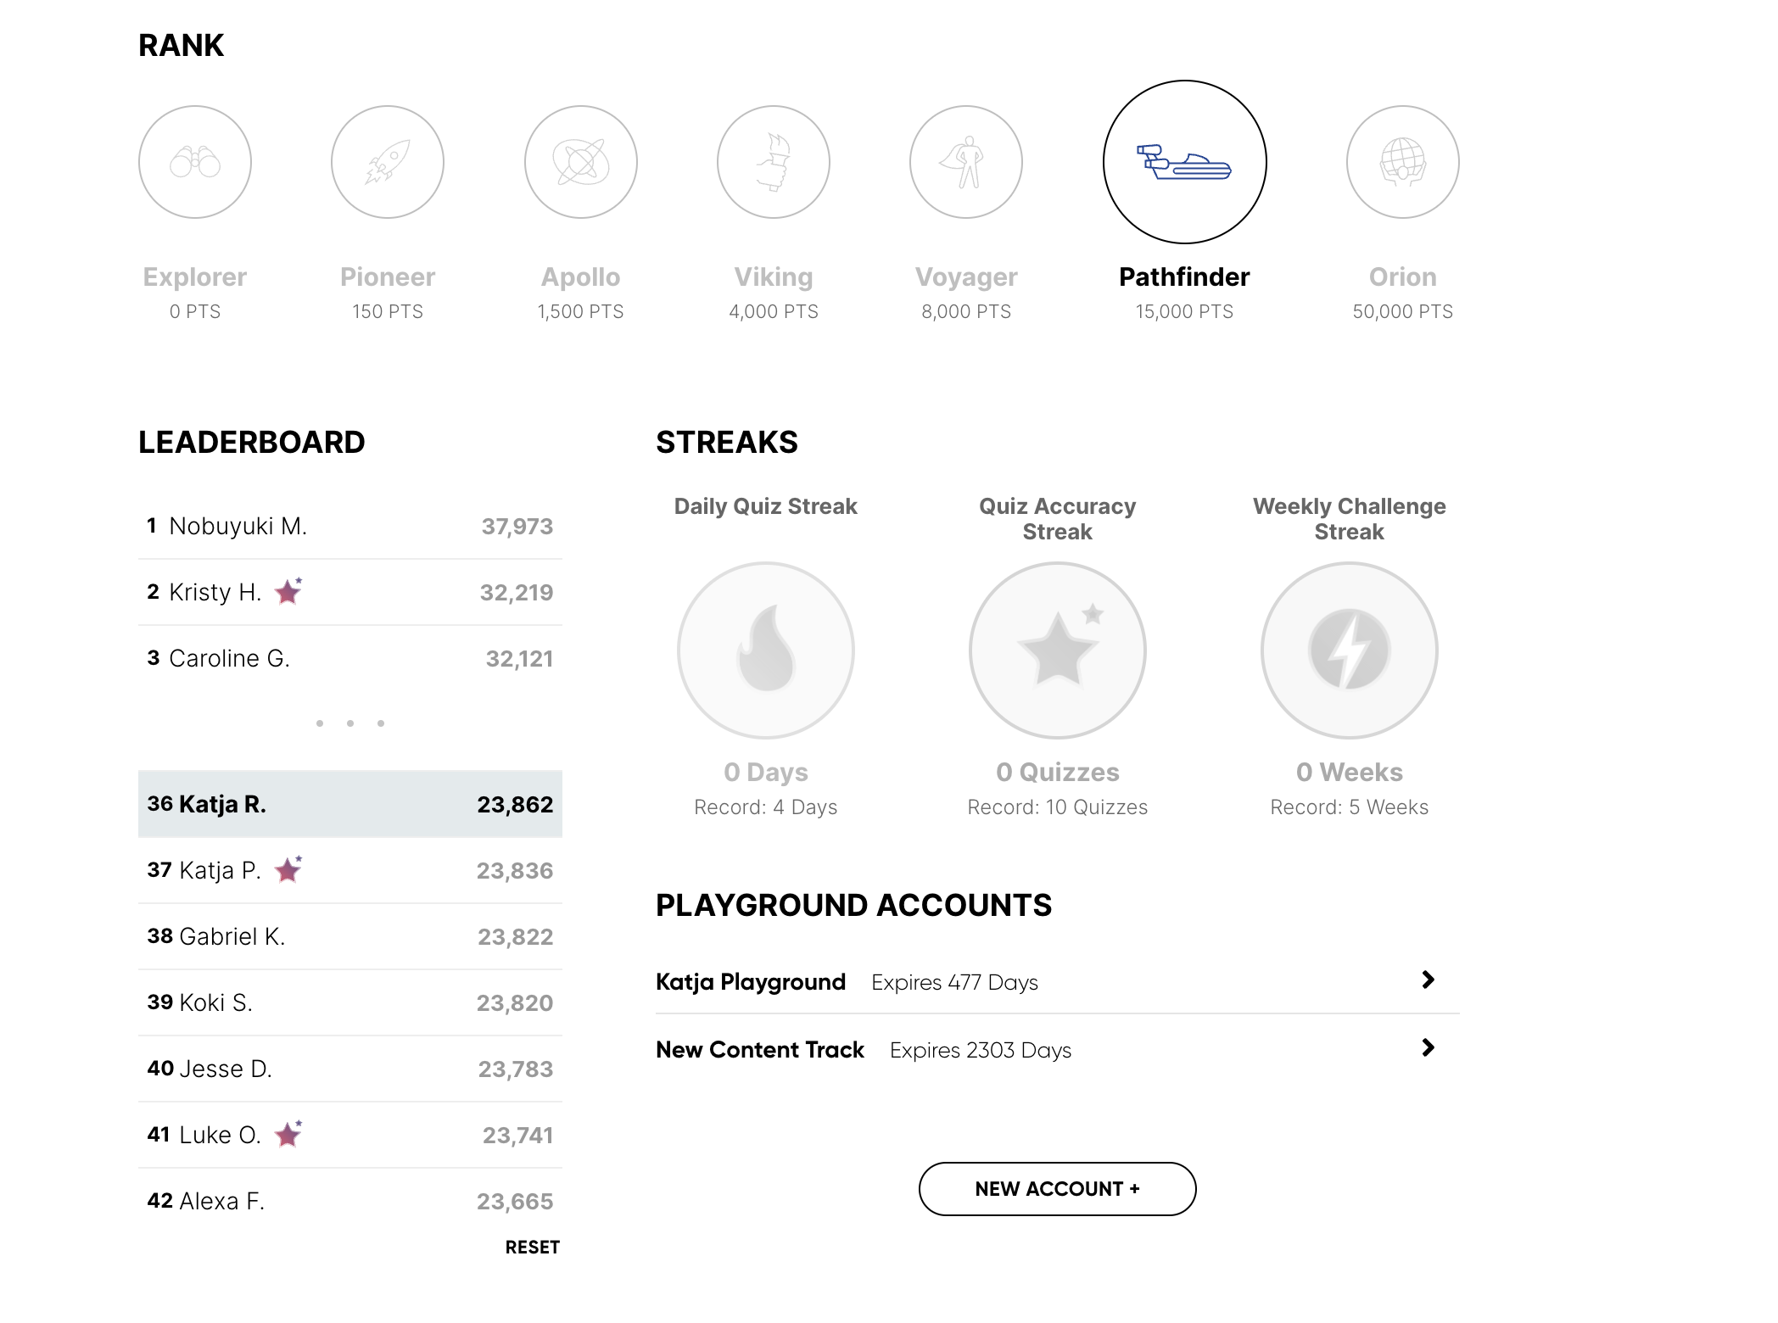The image size is (1778, 1323).
Task: Click the score 32,219
Action: 517,593
